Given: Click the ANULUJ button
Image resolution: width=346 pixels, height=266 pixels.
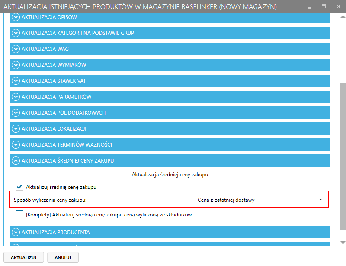Looking at the screenshot, I should click(63, 257).
